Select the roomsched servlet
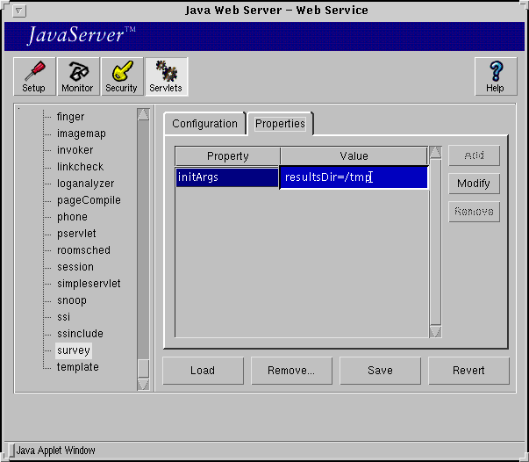The width and height of the screenshot is (529, 462). pos(83,250)
